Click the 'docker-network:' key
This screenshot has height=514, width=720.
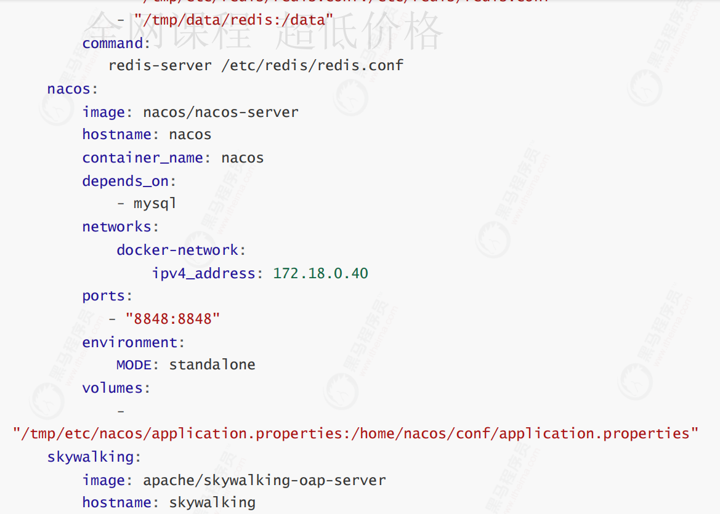pos(181,250)
